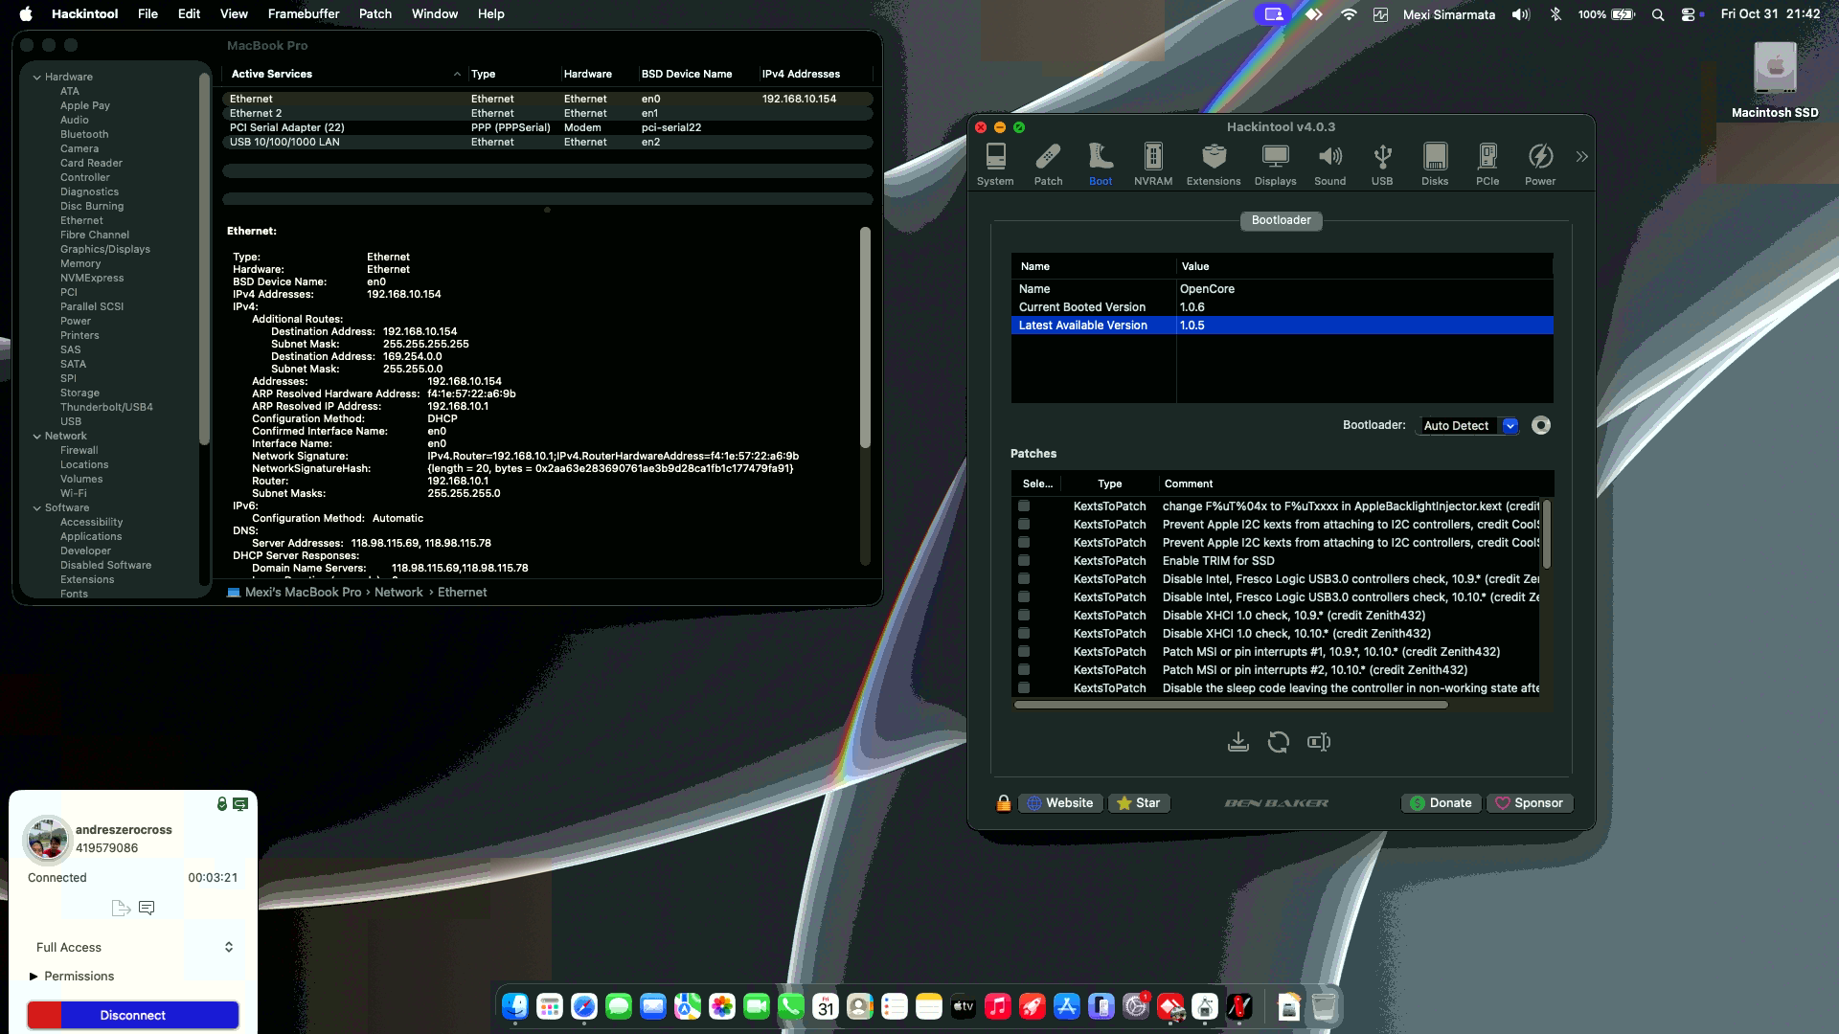Show more Hackintool toolbar items via chevron

(1581, 156)
